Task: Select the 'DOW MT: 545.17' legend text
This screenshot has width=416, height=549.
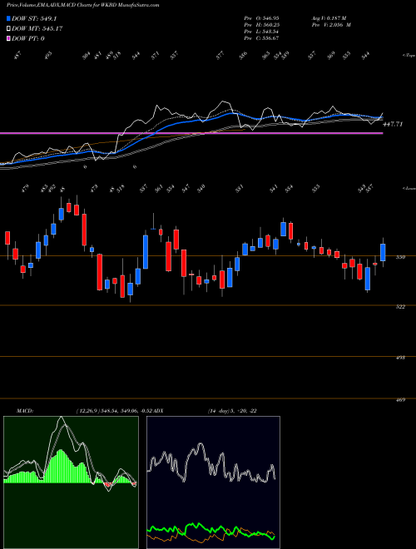Action: [37, 28]
